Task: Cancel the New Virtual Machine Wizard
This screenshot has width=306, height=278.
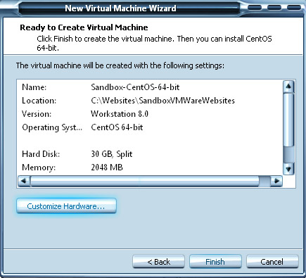Action: [272, 261]
